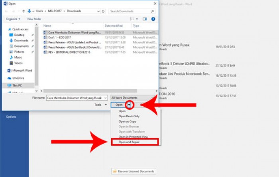Select Documents in the sidebar
Image resolution: width=279 pixels, height=177 pixels.
pos(21,46)
